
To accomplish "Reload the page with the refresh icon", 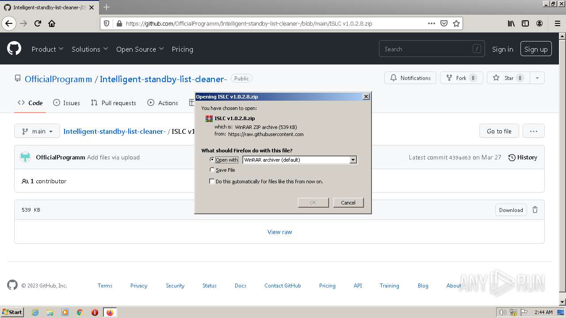I will coord(38,23).
